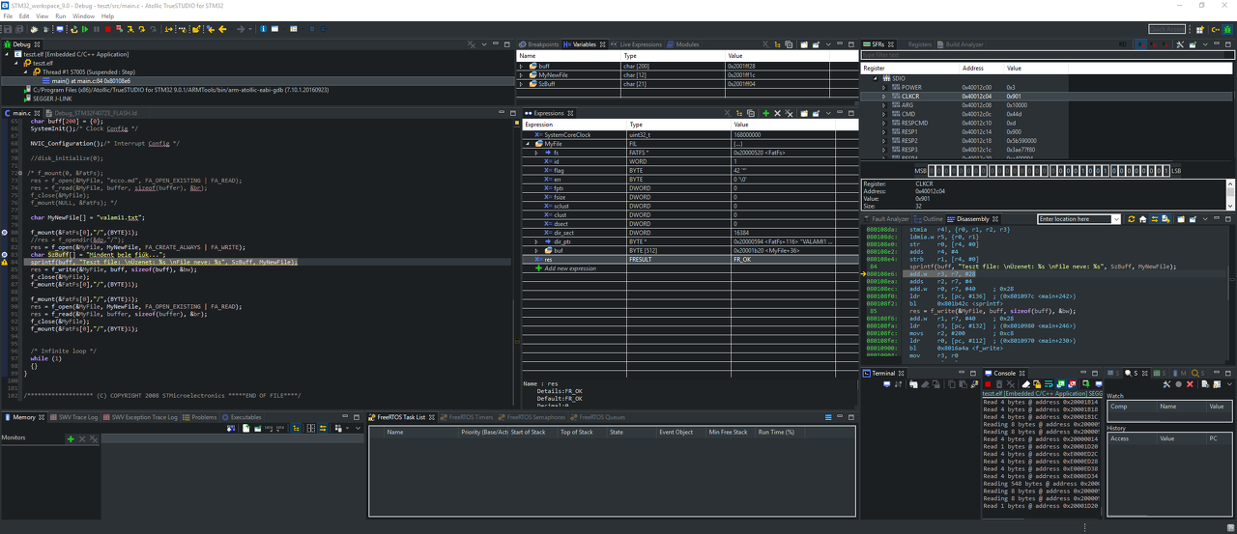Screen dimensions: 1237x534
Task: Toggle Scroll Lock icon in Console
Action: point(1037,384)
